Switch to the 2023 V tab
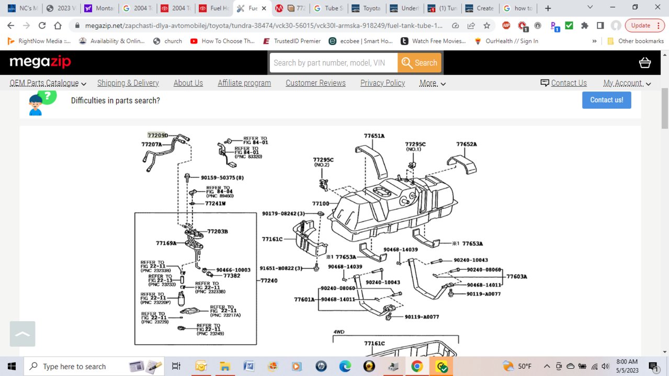Screen dimensions: 669x376 60,8
